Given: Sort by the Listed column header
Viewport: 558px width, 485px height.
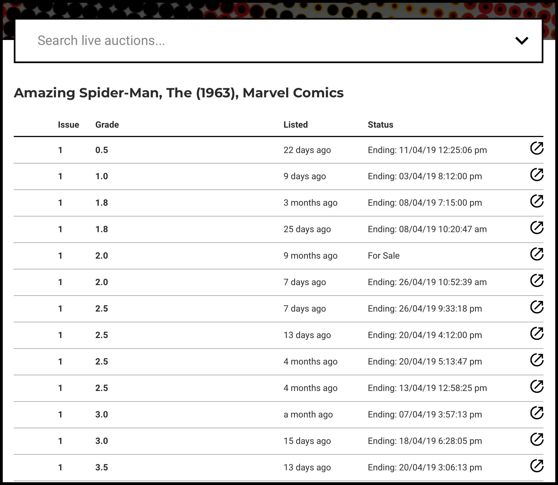Looking at the screenshot, I should click(296, 125).
